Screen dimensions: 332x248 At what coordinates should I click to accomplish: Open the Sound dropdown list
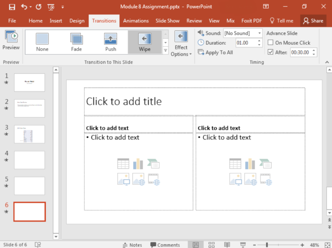259,33
